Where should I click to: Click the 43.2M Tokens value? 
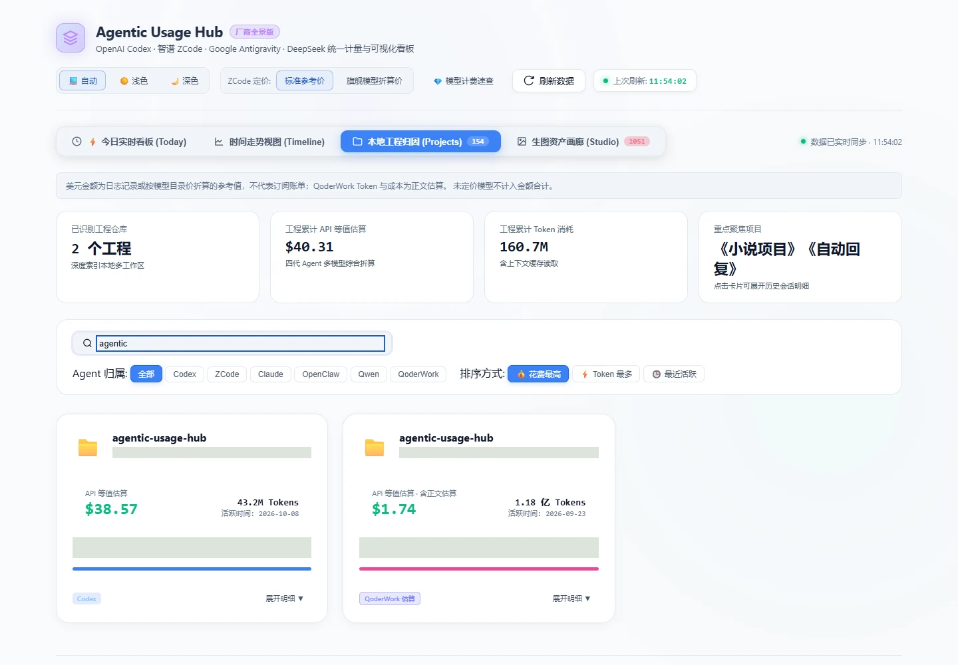pos(268,502)
